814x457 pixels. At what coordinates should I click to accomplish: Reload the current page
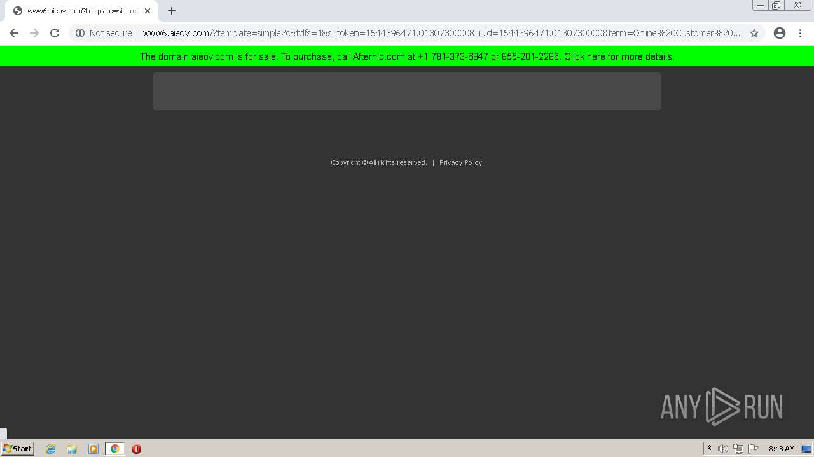tap(55, 33)
